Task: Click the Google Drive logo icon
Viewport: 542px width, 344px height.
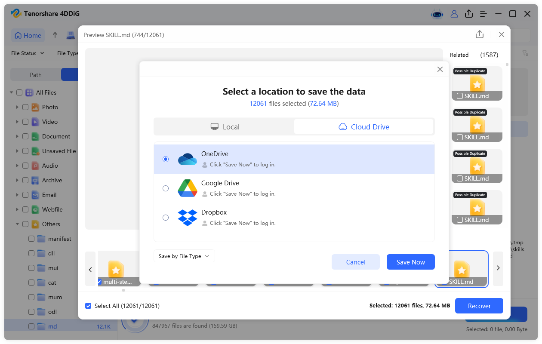Action: [188, 188]
